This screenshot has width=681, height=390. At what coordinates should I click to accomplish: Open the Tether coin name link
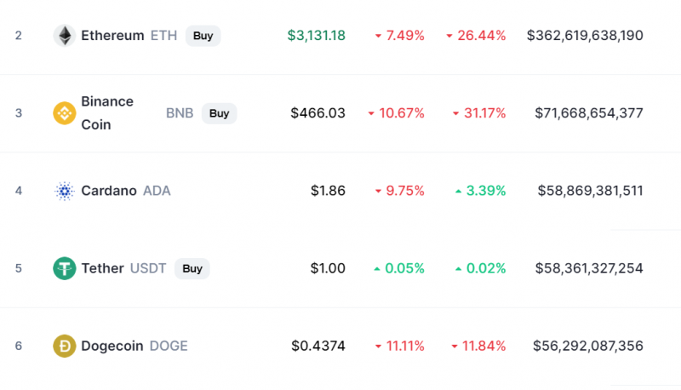tap(102, 268)
